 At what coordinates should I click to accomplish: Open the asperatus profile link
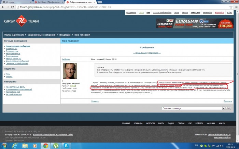pyautogui.click(x=219, y=13)
